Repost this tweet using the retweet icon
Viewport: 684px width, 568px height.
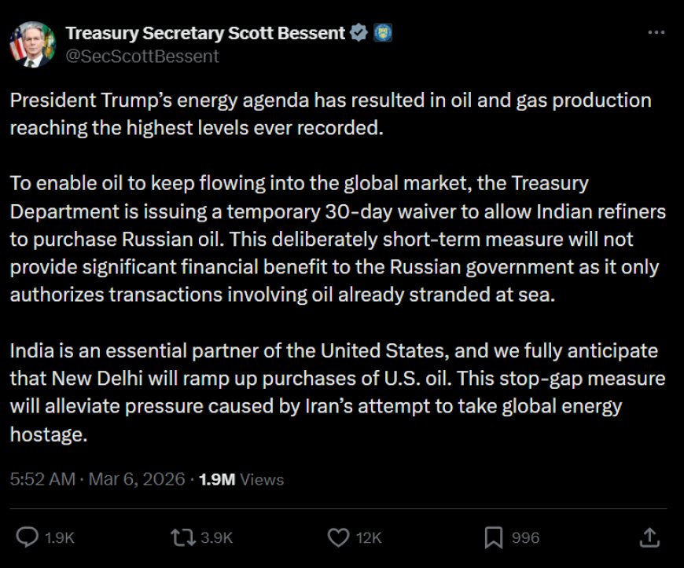181,537
